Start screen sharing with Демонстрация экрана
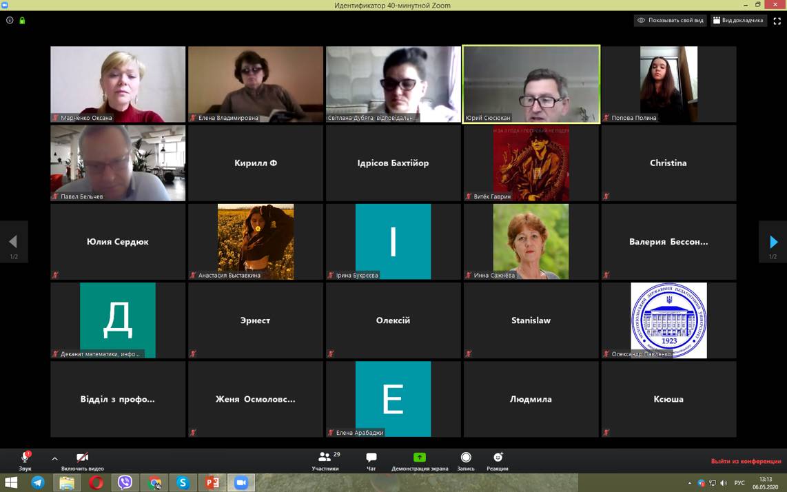 419,461
